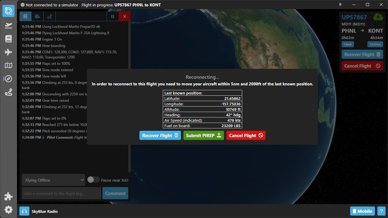Click the Pilot Comment log entry
The height and width of the screenshot is (218, 388).
tap(55, 137)
